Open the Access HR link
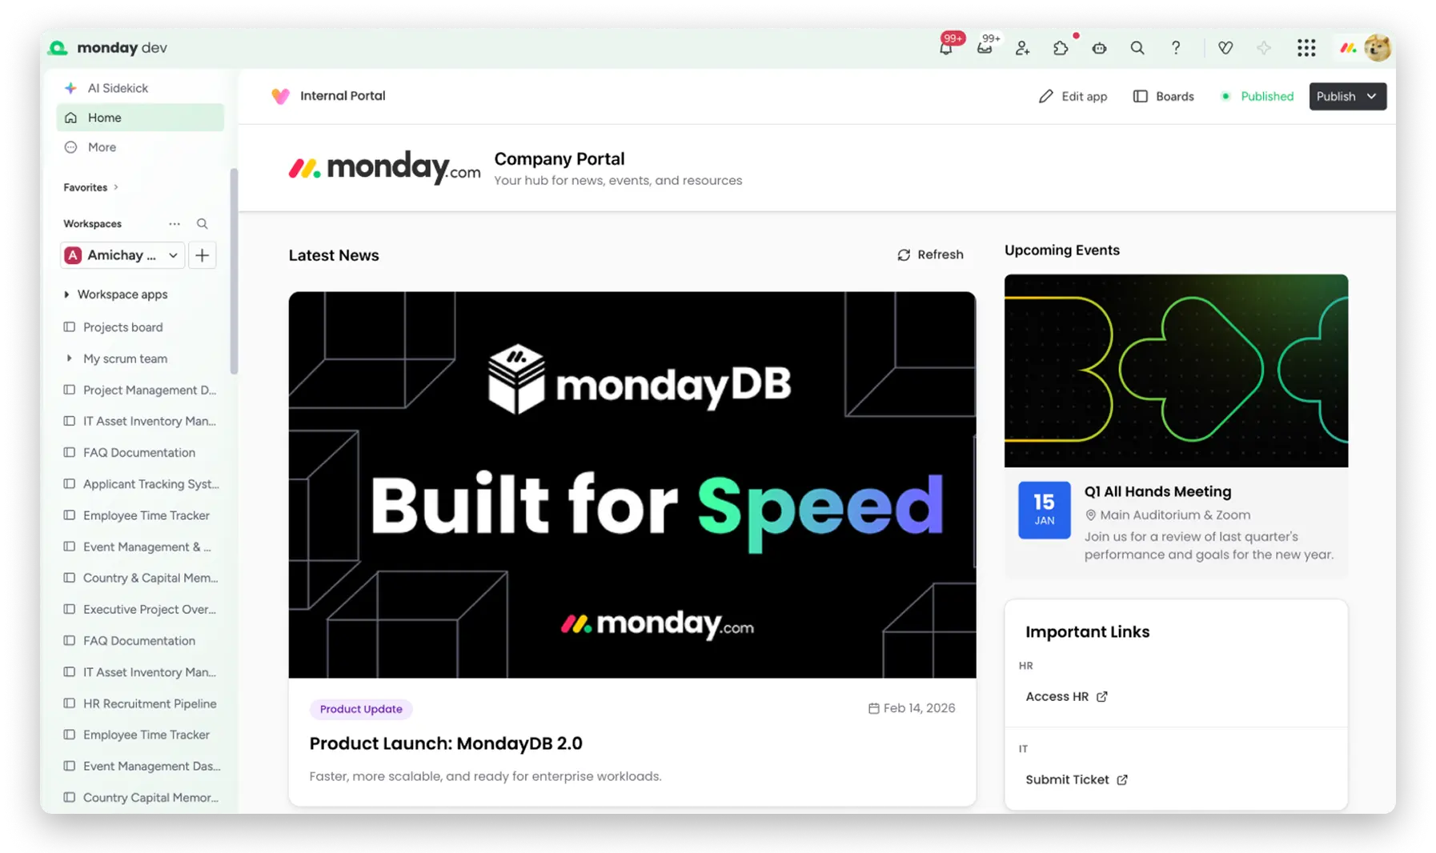 tap(1066, 696)
